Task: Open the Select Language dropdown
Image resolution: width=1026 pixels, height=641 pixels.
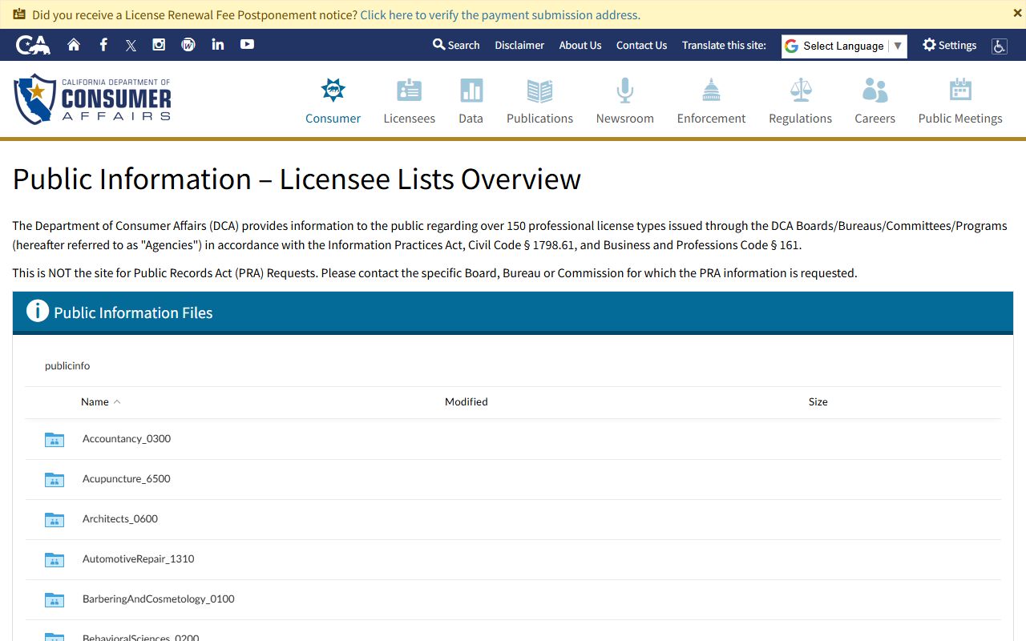Action: (x=844, y=46)
